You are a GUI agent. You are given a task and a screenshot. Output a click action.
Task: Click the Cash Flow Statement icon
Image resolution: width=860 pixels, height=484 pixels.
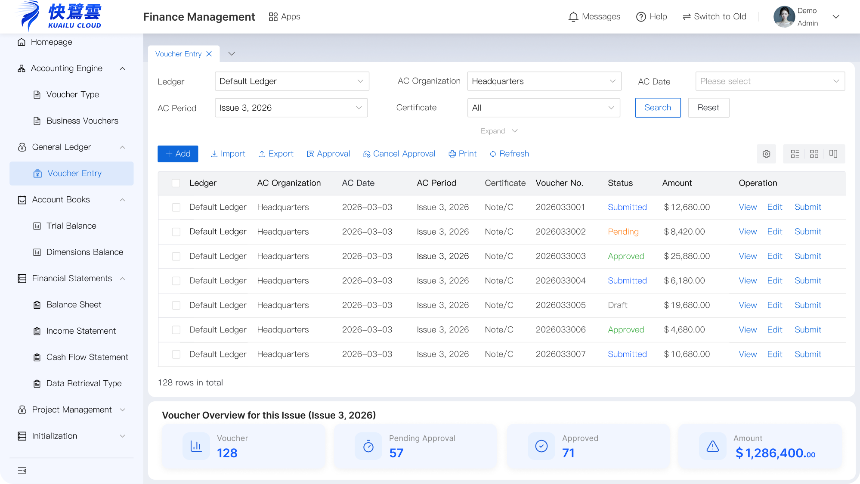pyautogui.click(x=37, y=357)
